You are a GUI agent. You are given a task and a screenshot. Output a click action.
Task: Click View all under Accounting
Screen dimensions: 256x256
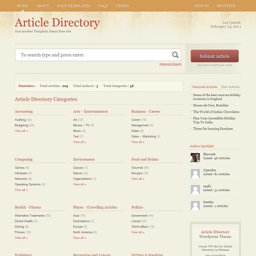coord(21,131)
